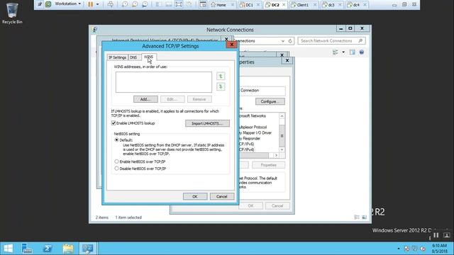Open the view options dropdown arrow
This screenshot has width=454, height=255.
point(343,52)
